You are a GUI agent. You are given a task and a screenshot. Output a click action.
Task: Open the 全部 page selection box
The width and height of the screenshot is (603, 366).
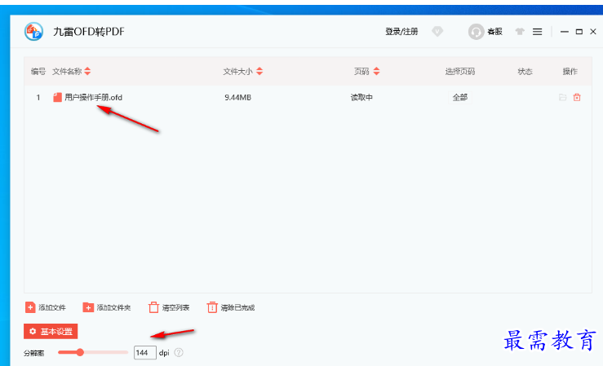click(x=460, y=98)
